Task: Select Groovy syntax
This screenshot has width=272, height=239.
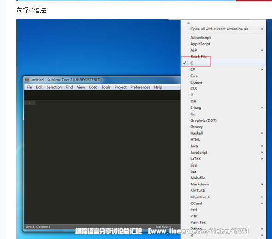Action: (x=223, y=127)
